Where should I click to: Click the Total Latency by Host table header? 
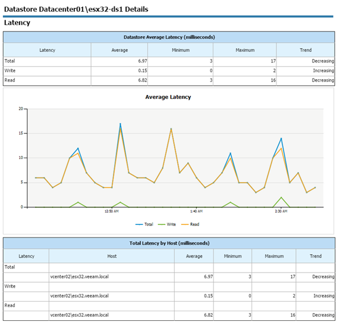coord(169,243)
